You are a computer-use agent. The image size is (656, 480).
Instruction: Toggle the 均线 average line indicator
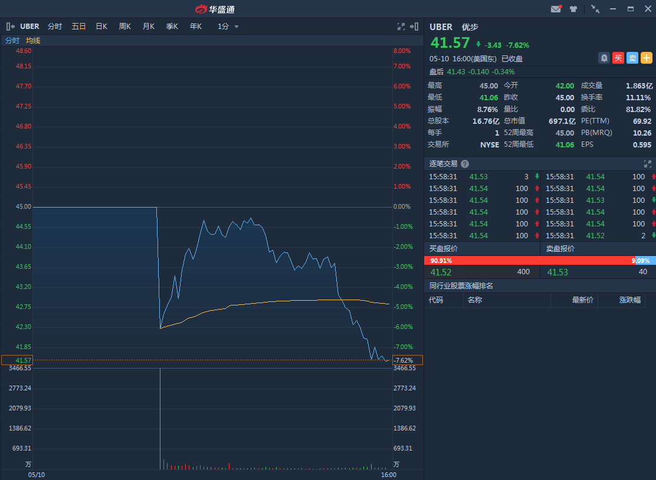(x=33, y=41)
